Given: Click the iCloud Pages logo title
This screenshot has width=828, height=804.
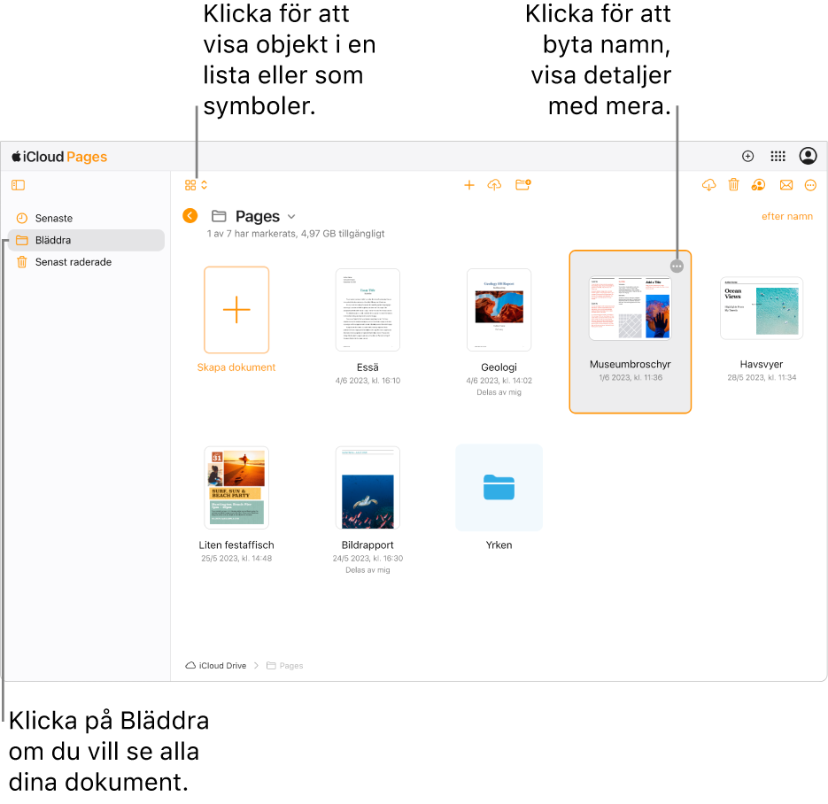Looking at the screenshot, I should pyautogui.click(x=59, y=157).
